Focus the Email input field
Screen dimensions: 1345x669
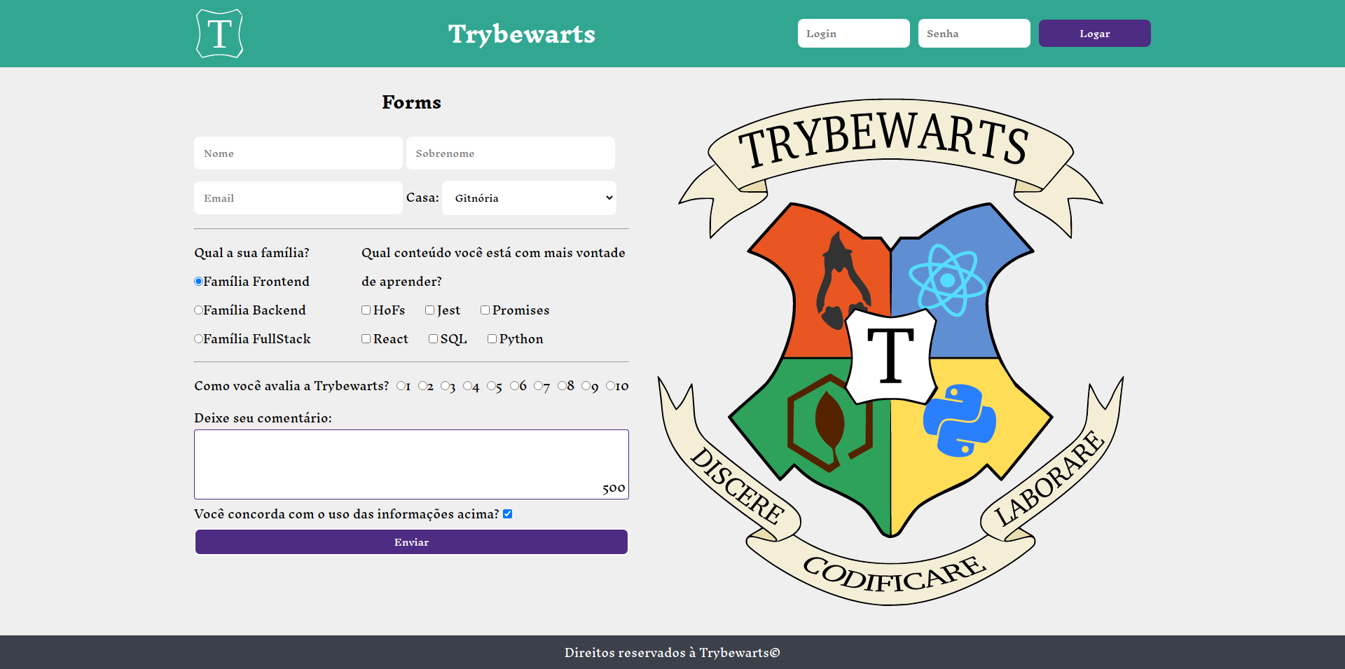[298, 198]
